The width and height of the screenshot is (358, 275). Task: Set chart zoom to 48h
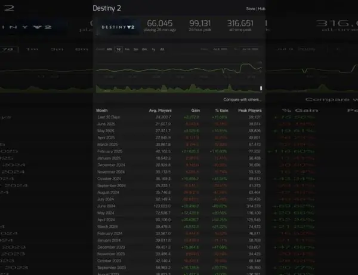coord(109,49)
